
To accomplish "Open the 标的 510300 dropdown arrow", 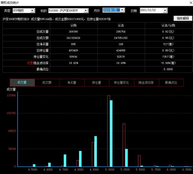I will tap(86, 11).
